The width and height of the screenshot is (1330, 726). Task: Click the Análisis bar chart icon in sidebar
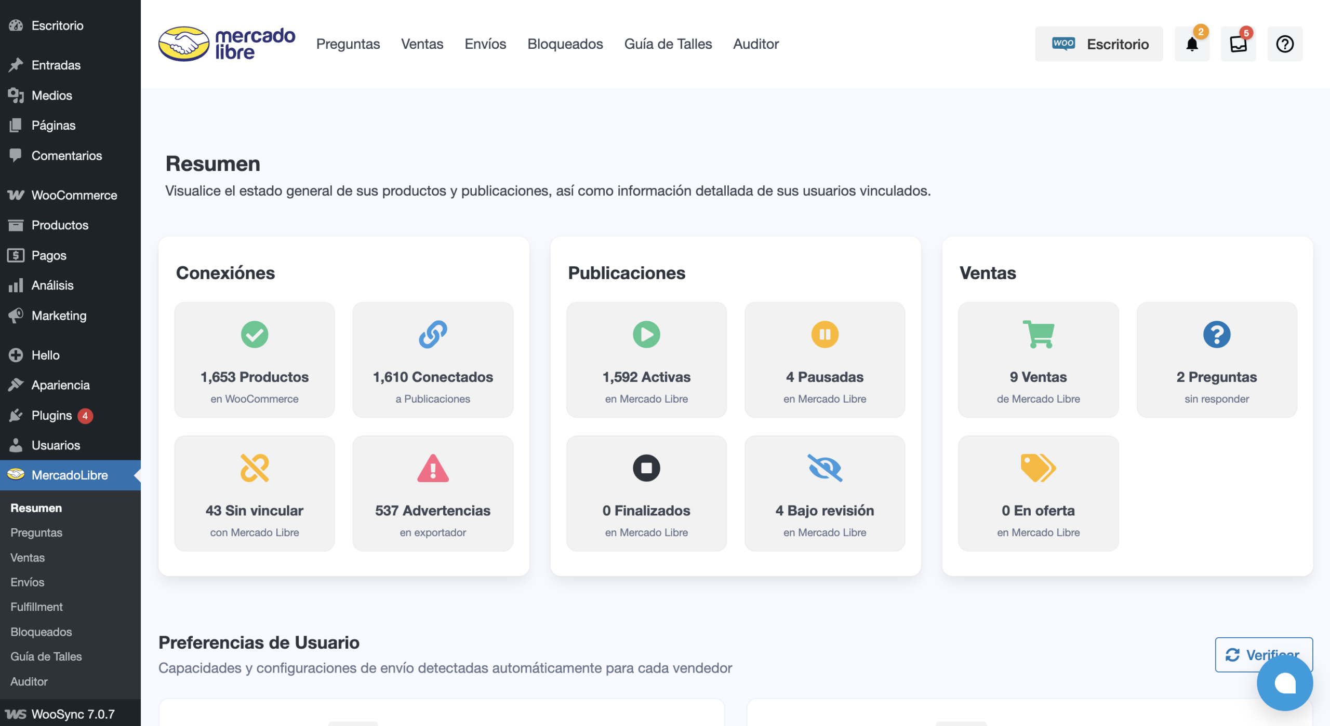pyautogui.click(x=16, y=285)
